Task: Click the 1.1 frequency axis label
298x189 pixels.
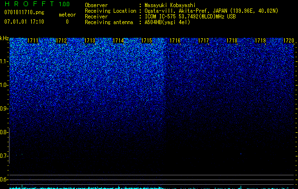Action: tap(4, 61)
